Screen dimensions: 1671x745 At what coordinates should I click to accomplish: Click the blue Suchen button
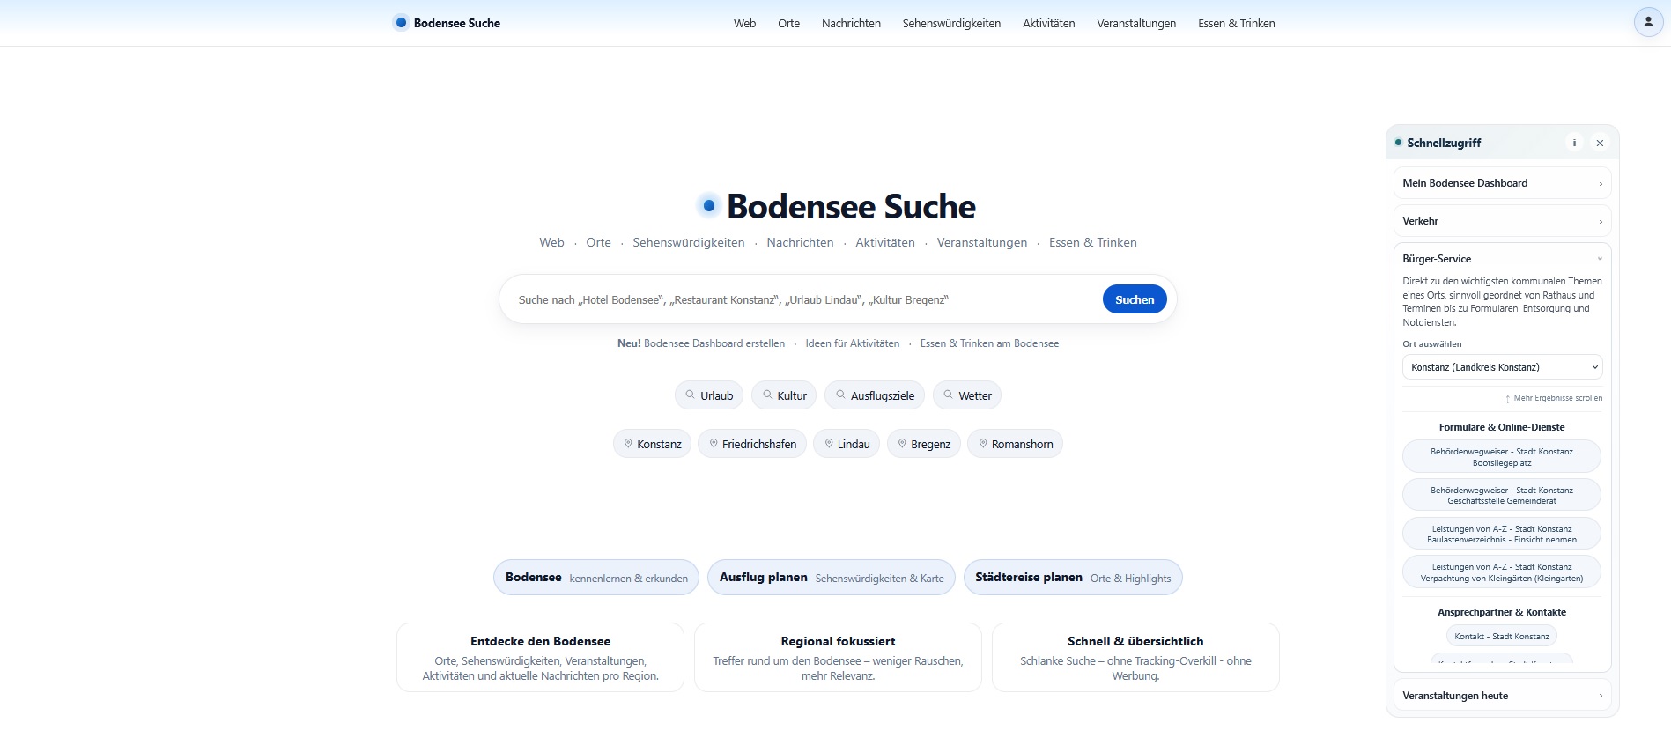[1135, 299]
